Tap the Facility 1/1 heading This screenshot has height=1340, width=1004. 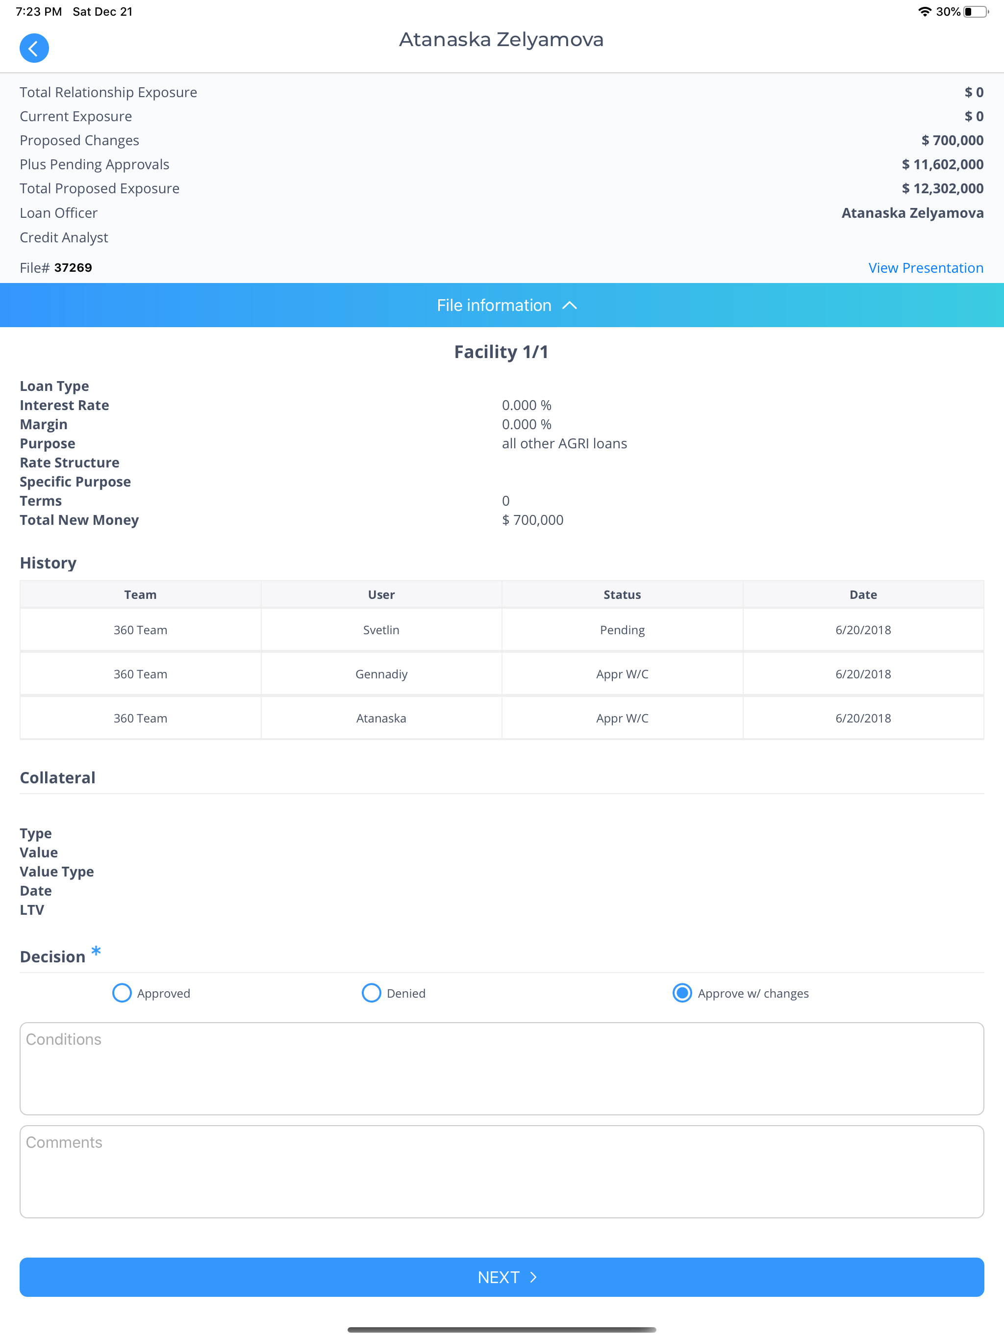click(x=502, y=352)
